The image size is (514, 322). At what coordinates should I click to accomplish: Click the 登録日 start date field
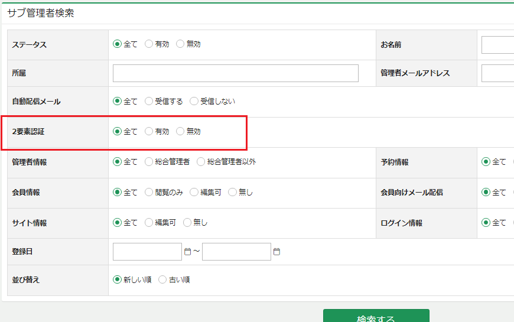(x=147, y=252)
